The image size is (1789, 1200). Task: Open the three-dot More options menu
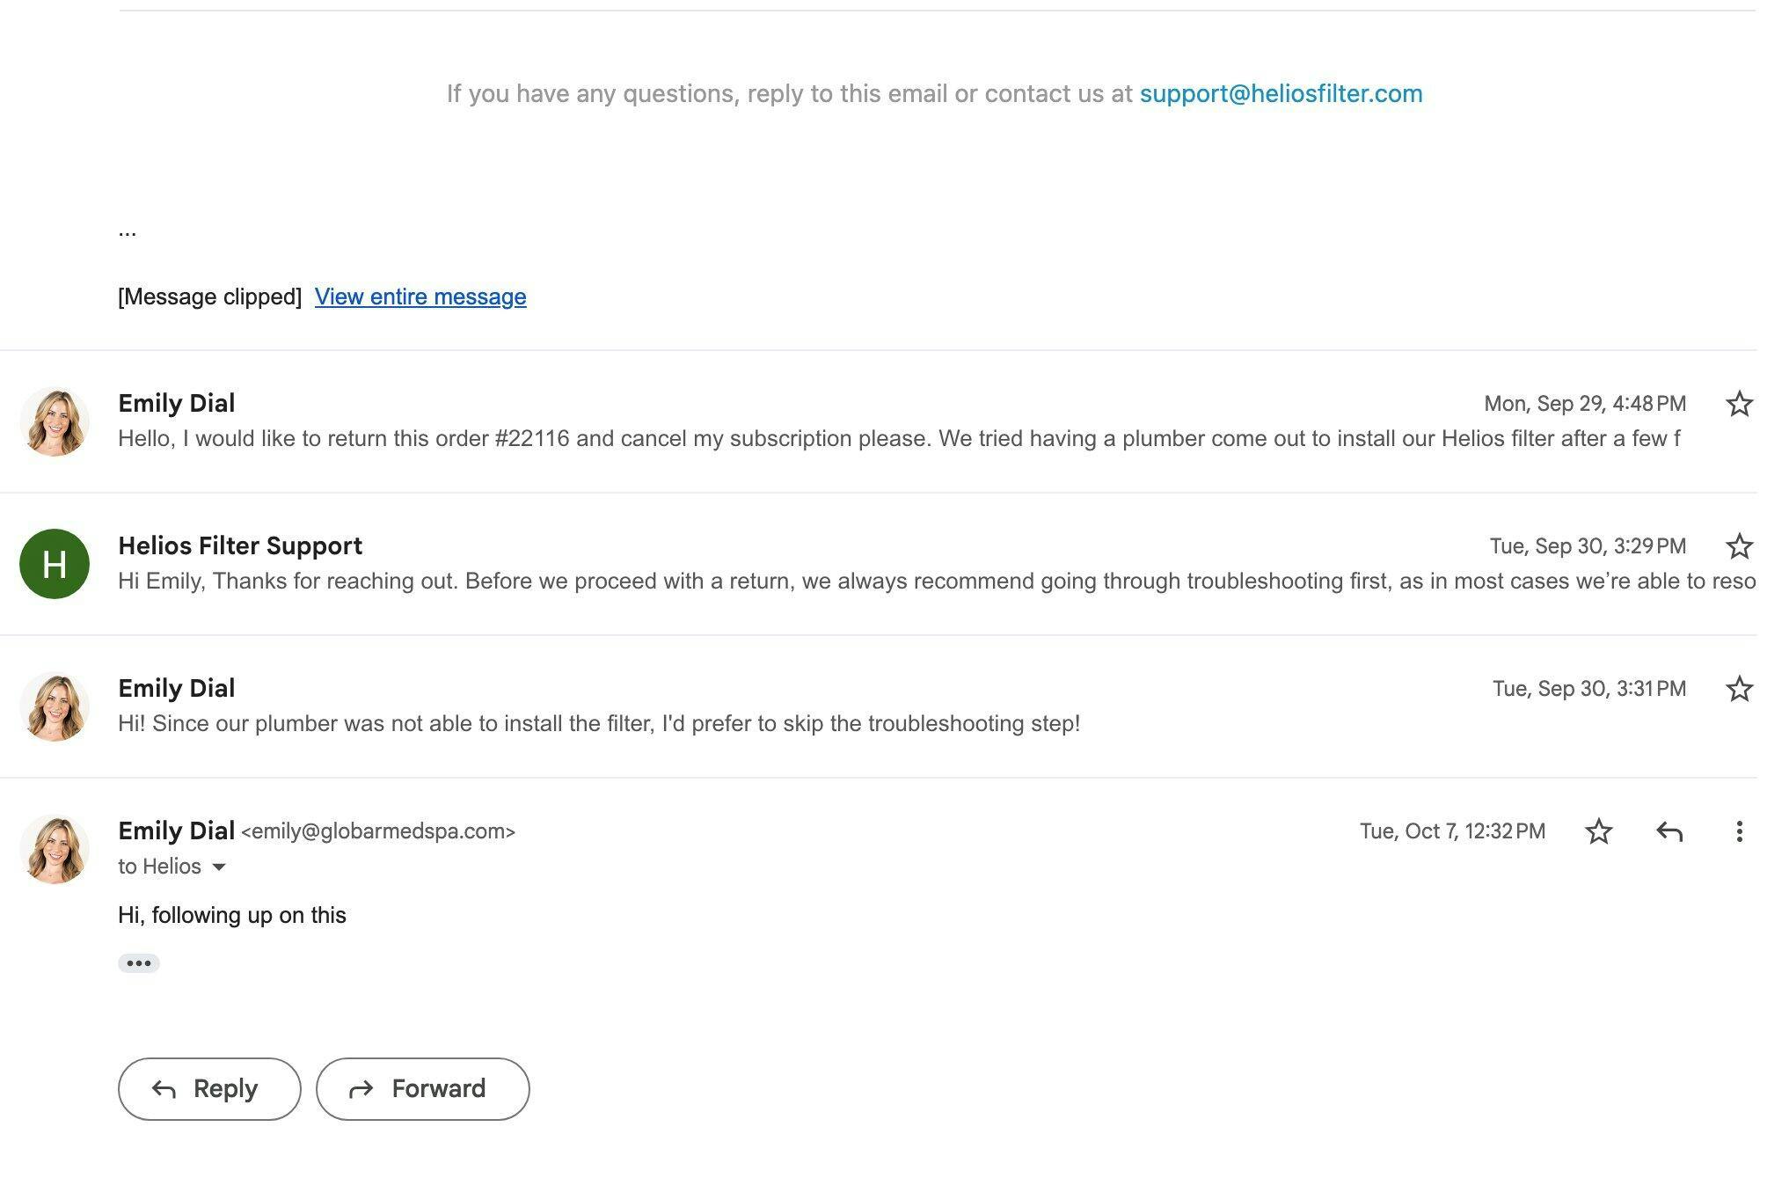click(1739, 831)
